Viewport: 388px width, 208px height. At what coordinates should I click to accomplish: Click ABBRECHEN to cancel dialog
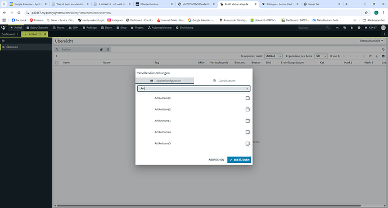[x=216, y=160]
